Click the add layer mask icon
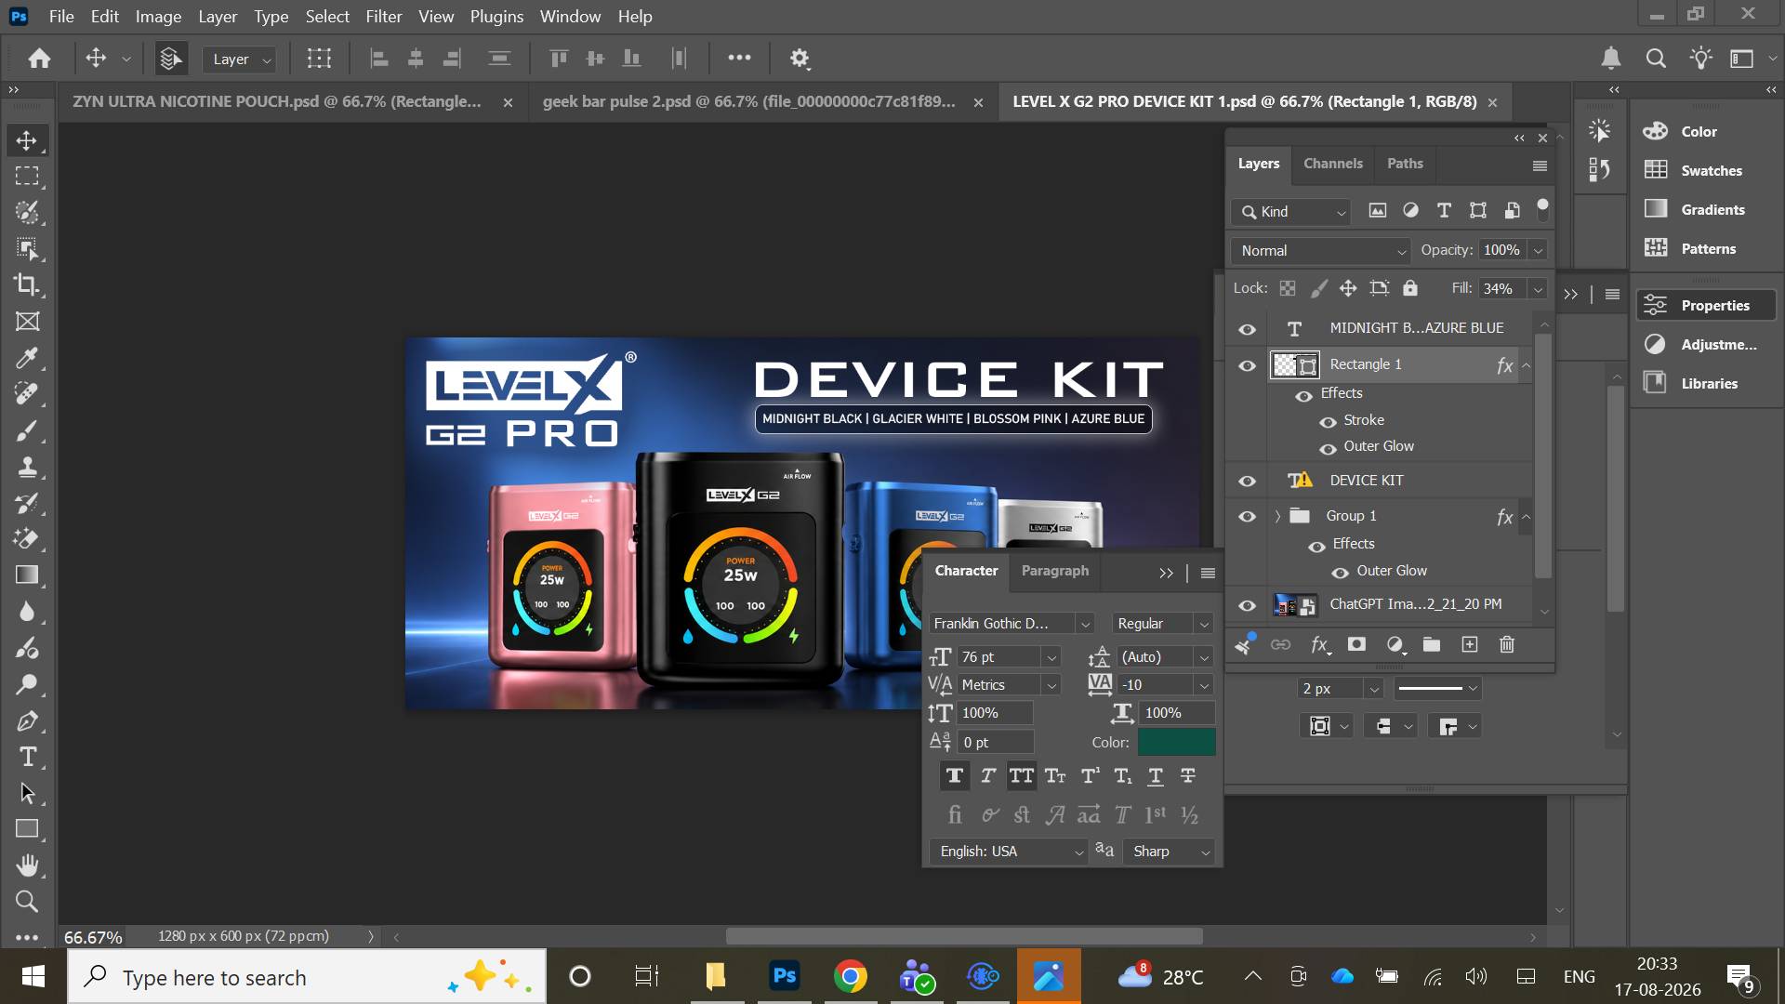This screenshot has height=1004, width=1785. pos(1356,644)
